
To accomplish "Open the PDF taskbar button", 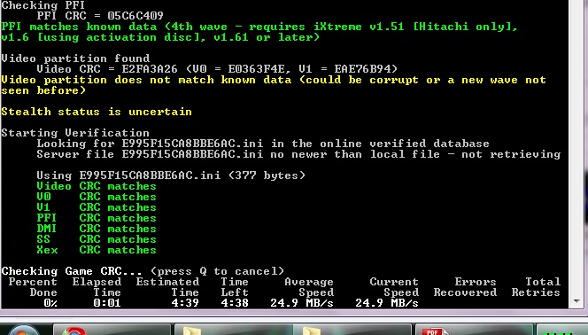I will 473,330.
